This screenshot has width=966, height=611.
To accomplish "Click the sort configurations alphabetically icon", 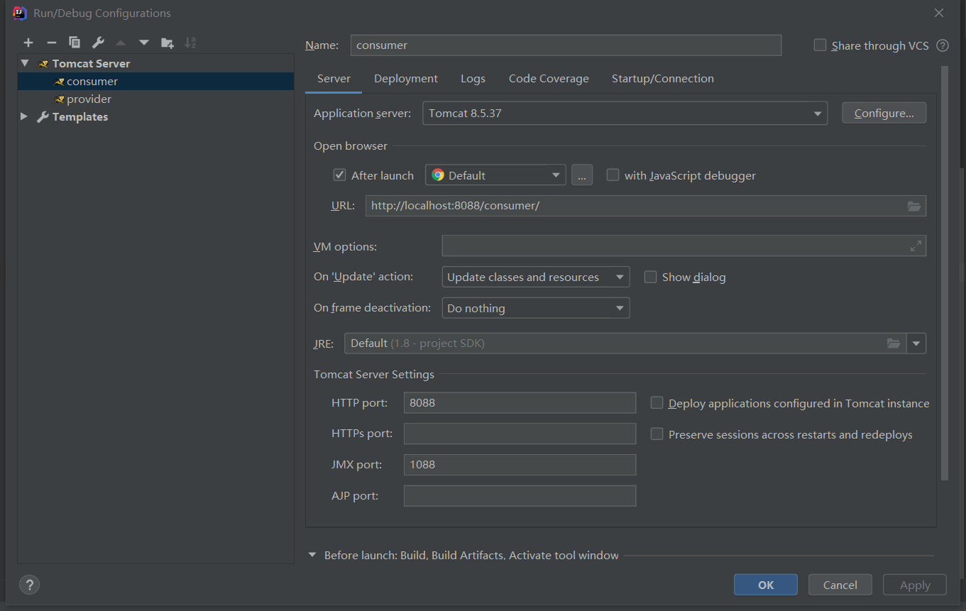I will click(190, 43).
